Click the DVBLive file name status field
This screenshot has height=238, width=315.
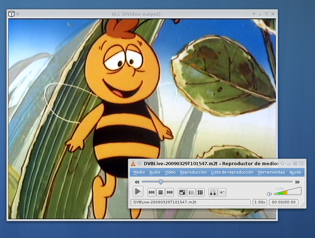click(190, 202)
